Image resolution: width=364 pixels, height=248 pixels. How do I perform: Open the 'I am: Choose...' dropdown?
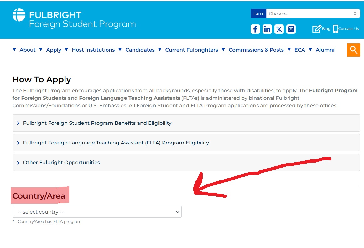click(312, 13)
